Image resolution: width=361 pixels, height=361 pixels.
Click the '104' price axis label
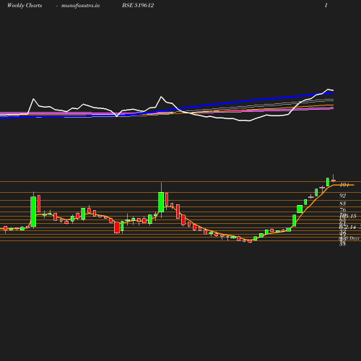(x=344, y=185)
